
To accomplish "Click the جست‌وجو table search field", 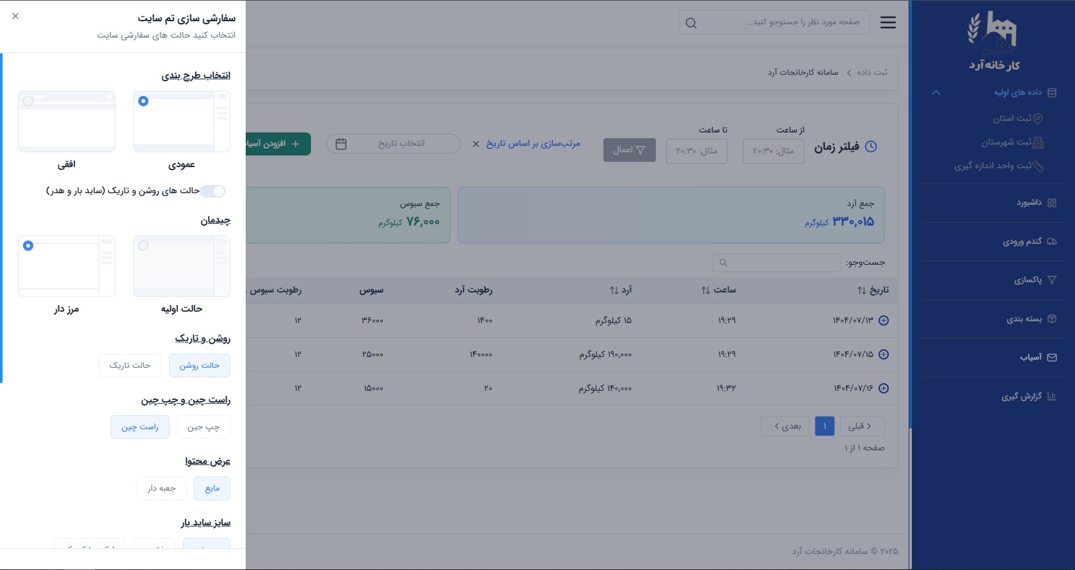I will [777, 262].
